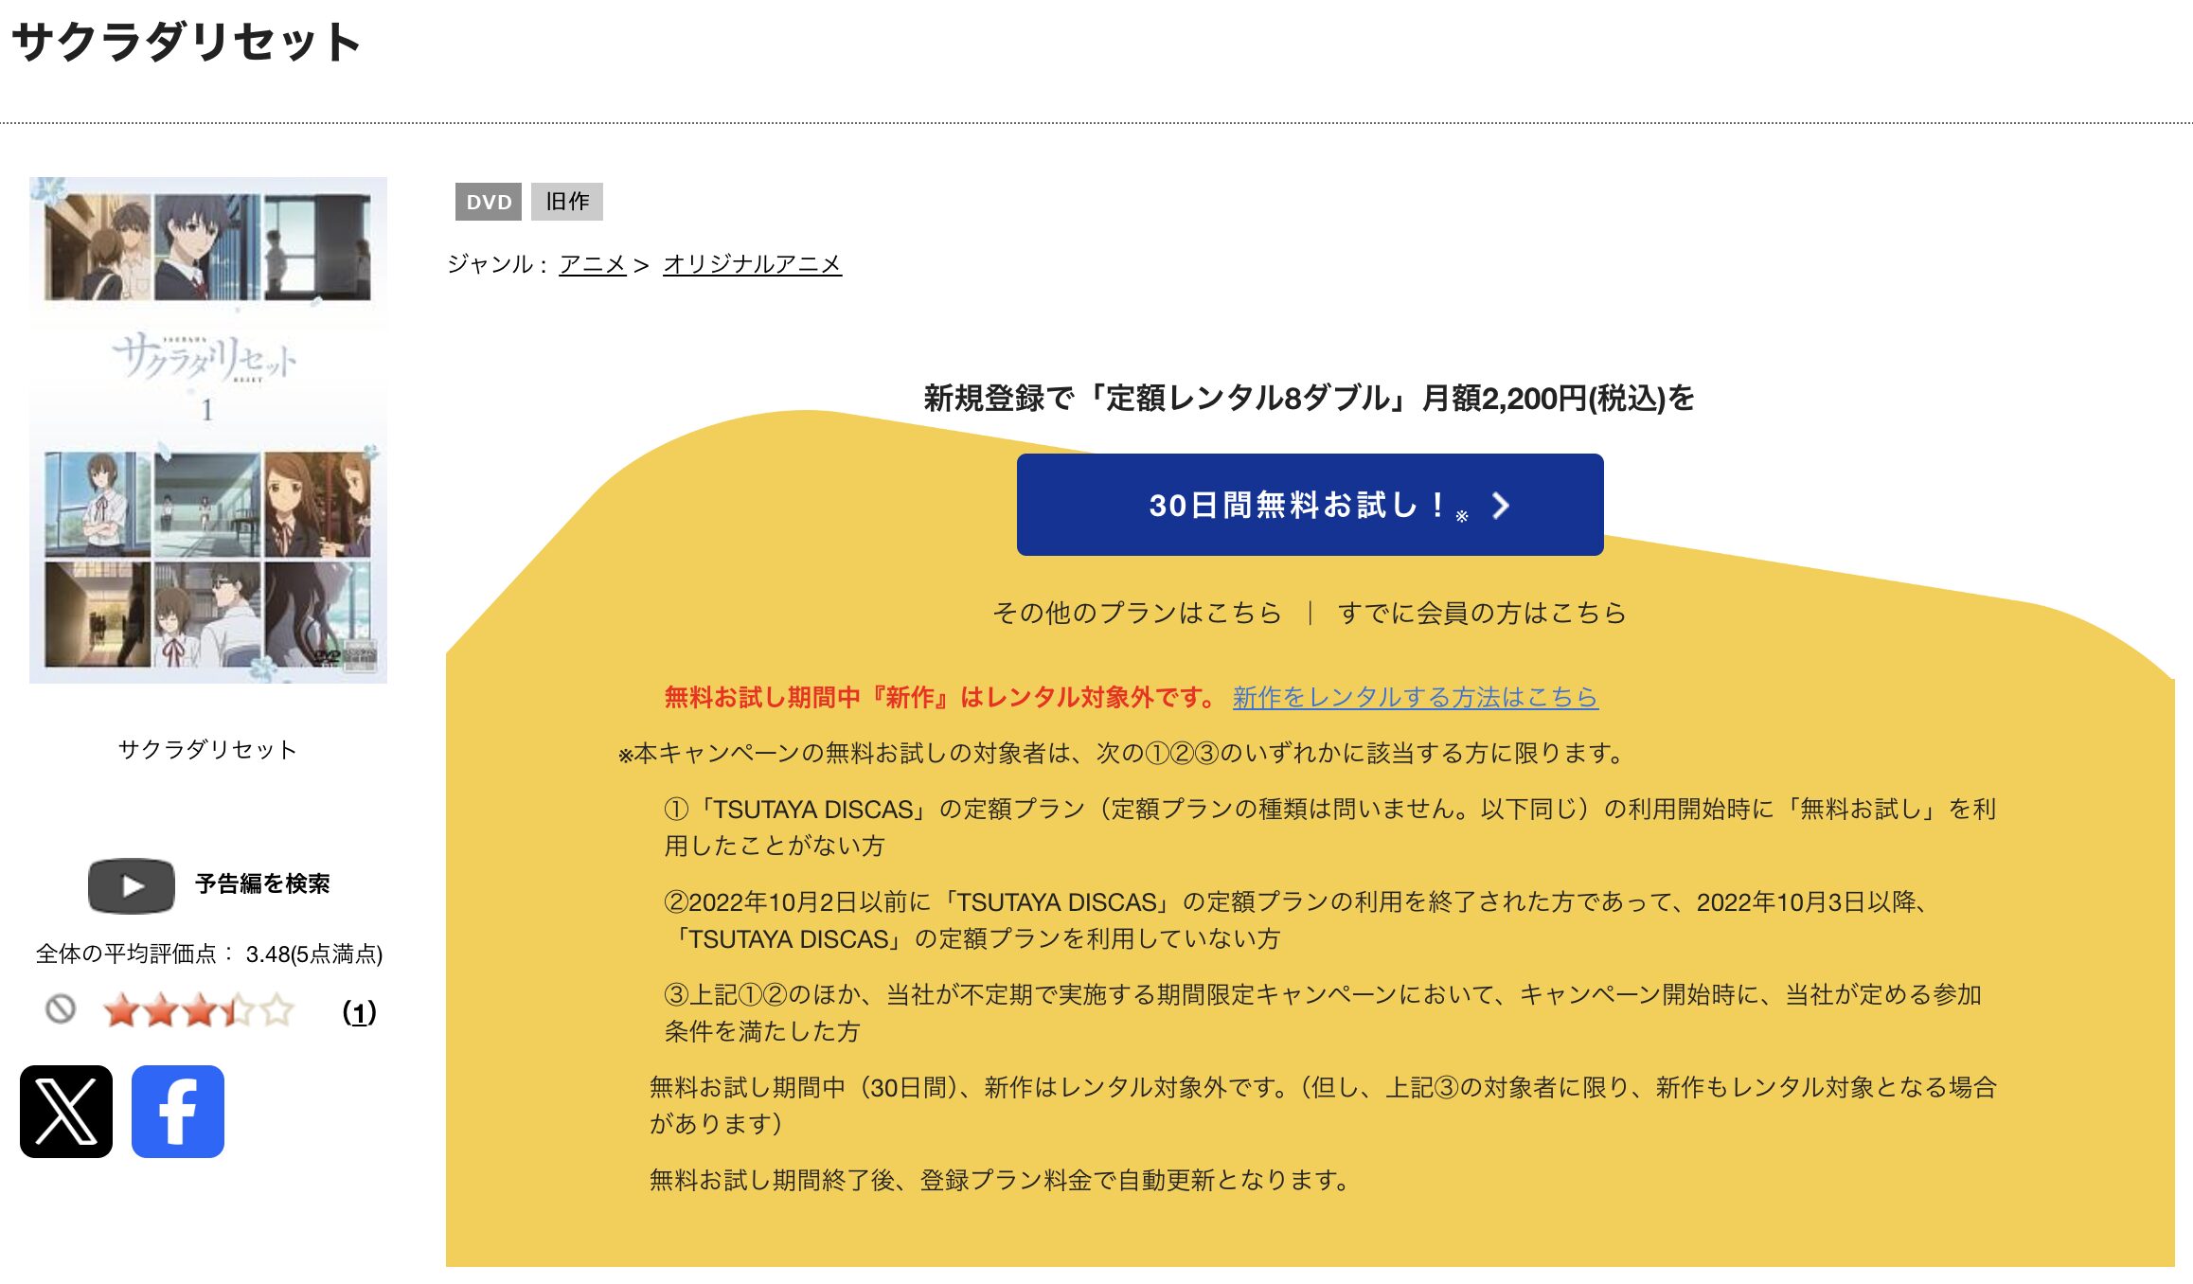
Task: Click red notice 無料お試し期間中『新作』はレンタル対象外です
Action: coord(940,698)
